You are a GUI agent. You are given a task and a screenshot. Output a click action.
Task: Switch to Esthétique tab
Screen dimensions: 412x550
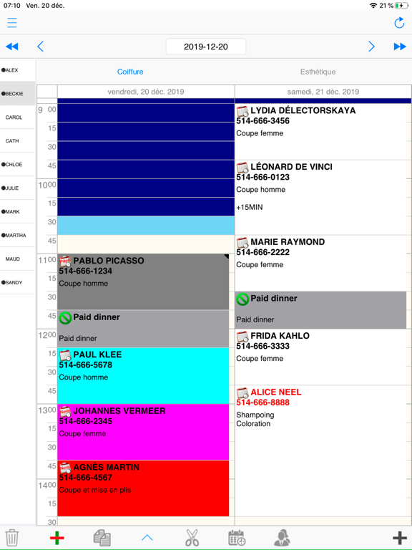click(318, 72)
